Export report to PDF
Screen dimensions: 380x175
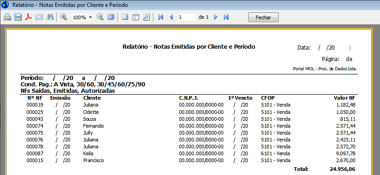(29, 17)
